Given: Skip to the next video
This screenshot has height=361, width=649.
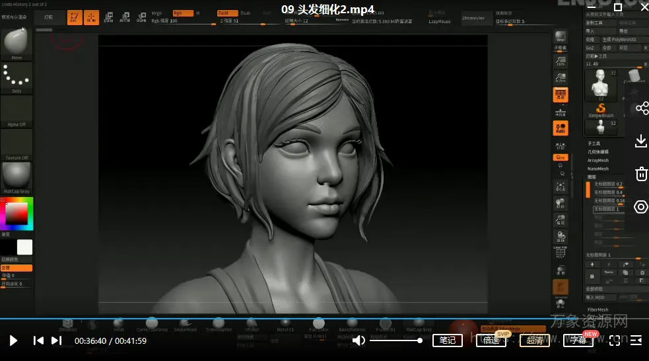Looking at the screenshot, I should [x=56, y=341].
